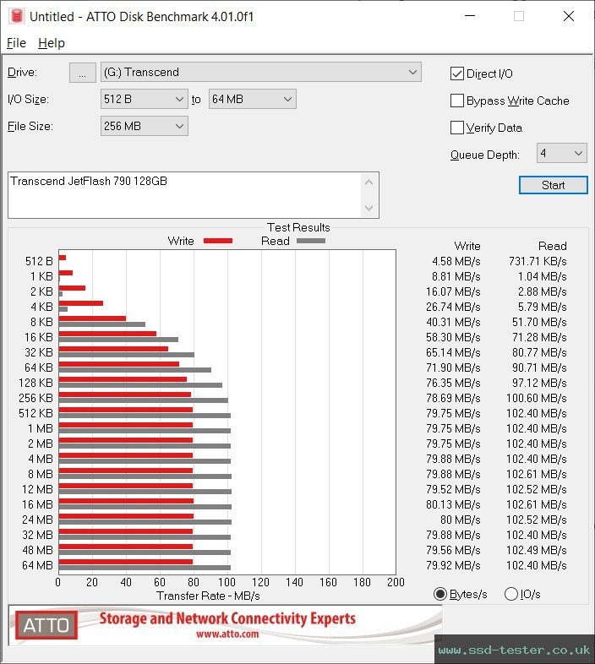This screenshot has height=664, width=595.
Task: Click the red Write legend swatch
Action: [218, 241]
